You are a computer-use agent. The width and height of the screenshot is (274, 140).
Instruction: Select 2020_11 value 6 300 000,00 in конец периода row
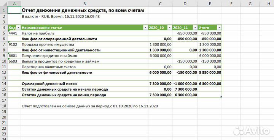click(x=185, y=95)
